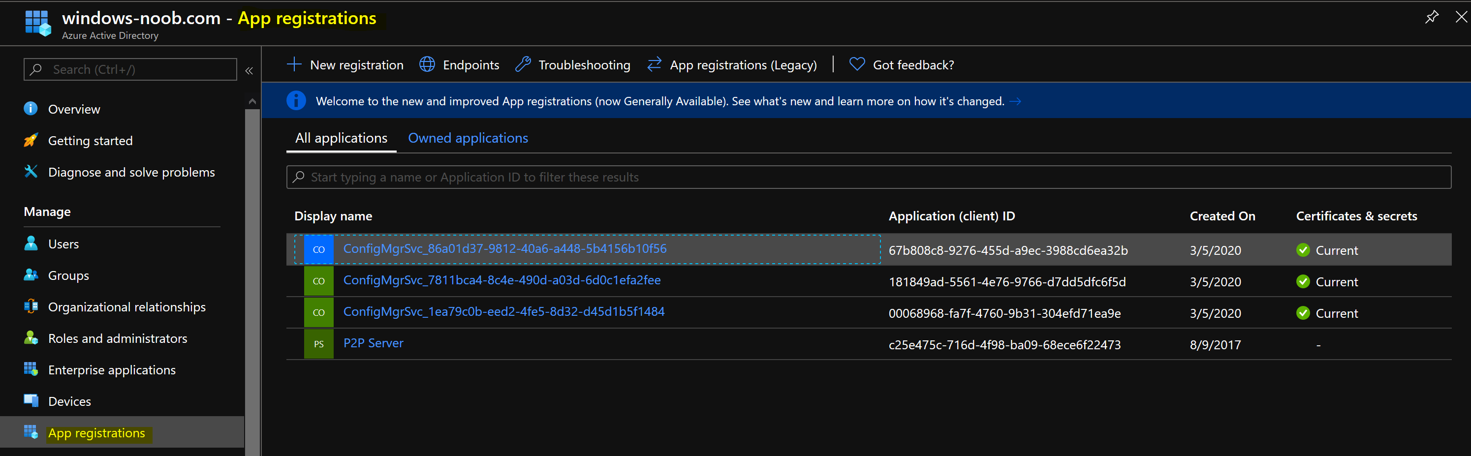
Task: Click the Endpoints globe icon
Action: (x=427, y=64)
